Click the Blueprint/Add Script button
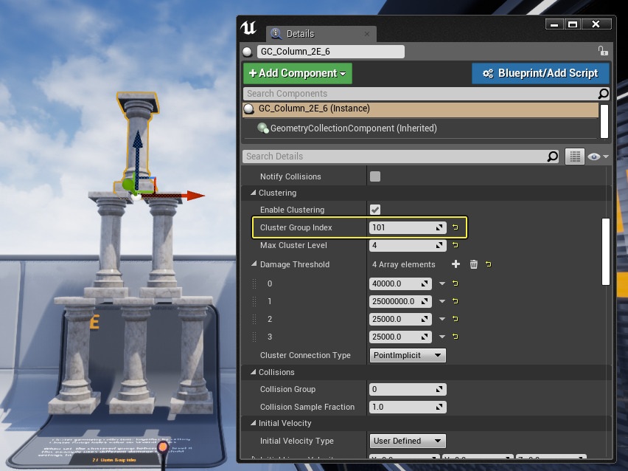 point(540,73)
